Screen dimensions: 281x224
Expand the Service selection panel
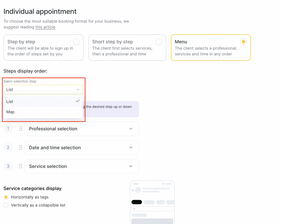click(131, 166)
